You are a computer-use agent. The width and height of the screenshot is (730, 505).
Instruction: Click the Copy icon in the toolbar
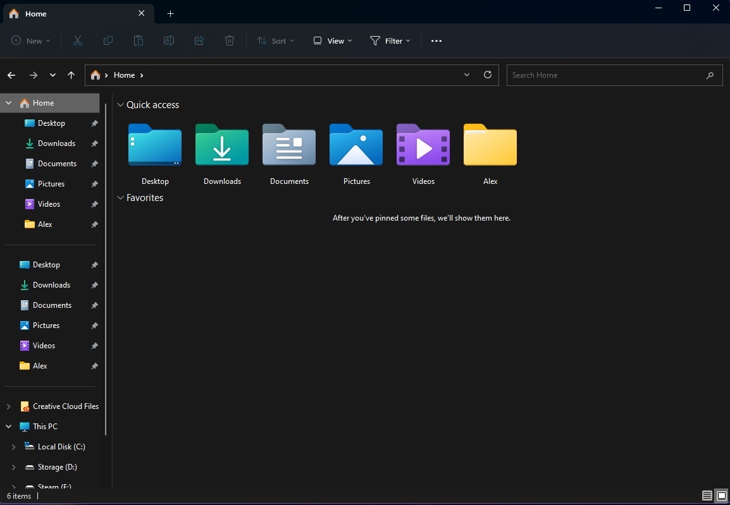click(x=108, y=40)
